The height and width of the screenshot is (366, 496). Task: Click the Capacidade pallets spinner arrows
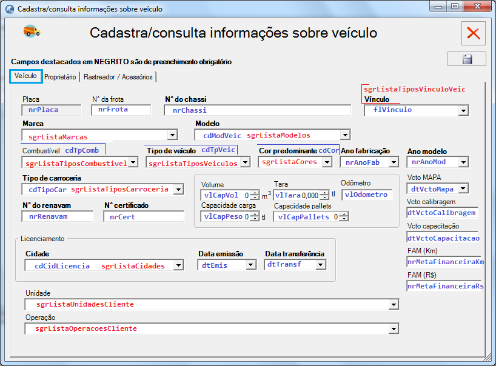tap(344, 217)
